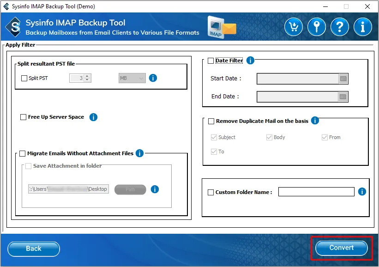
Task: Click the Back button
Action: pos(34,249)
